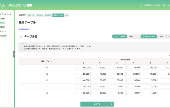Click the B column header
The image size is (170, 108).
point(150,63)
